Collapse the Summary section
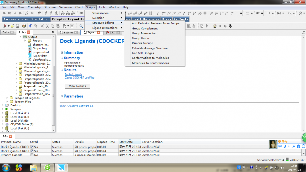Viewport: 306px width, 172px height. tap(62, 58)
